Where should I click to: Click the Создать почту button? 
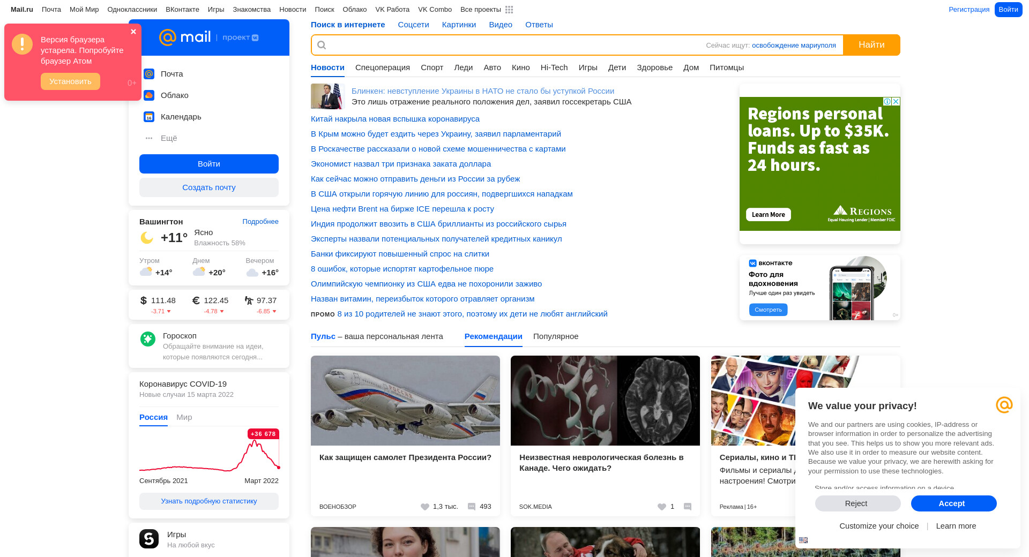209,187
